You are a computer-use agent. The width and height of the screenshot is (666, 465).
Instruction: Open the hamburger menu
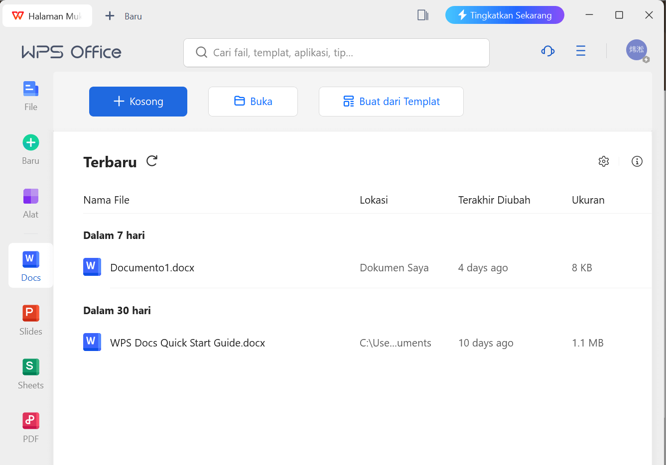point(580,51)
